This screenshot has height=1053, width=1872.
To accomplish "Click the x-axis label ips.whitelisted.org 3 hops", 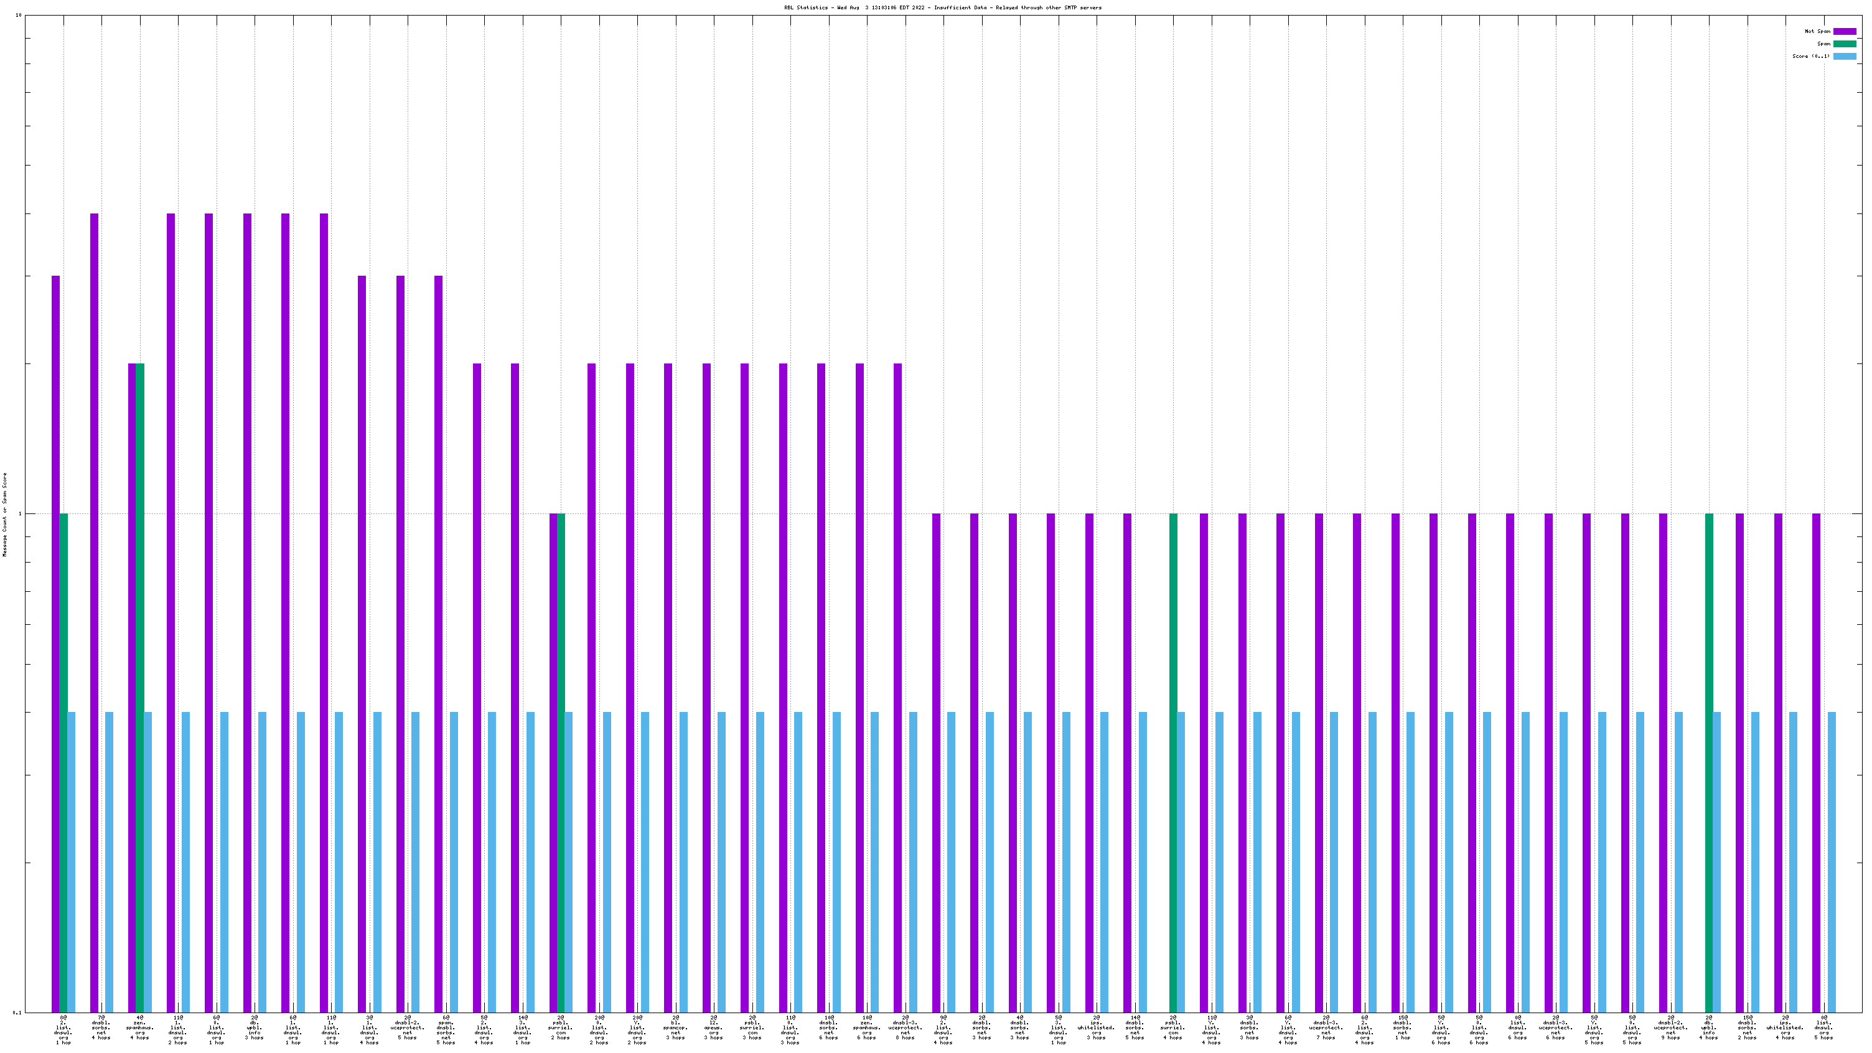I will 1096,1027.
